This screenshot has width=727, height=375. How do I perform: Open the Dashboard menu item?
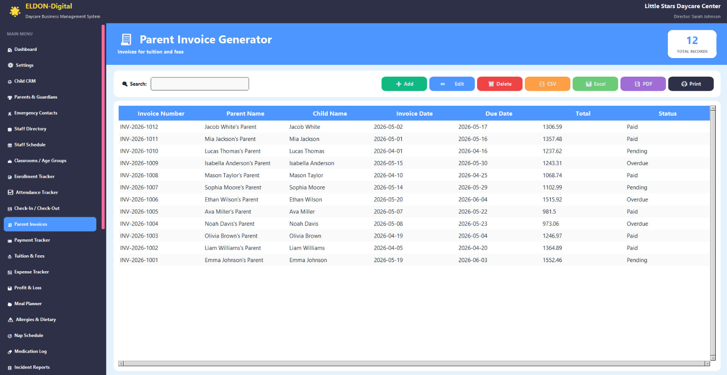point(50,49)
